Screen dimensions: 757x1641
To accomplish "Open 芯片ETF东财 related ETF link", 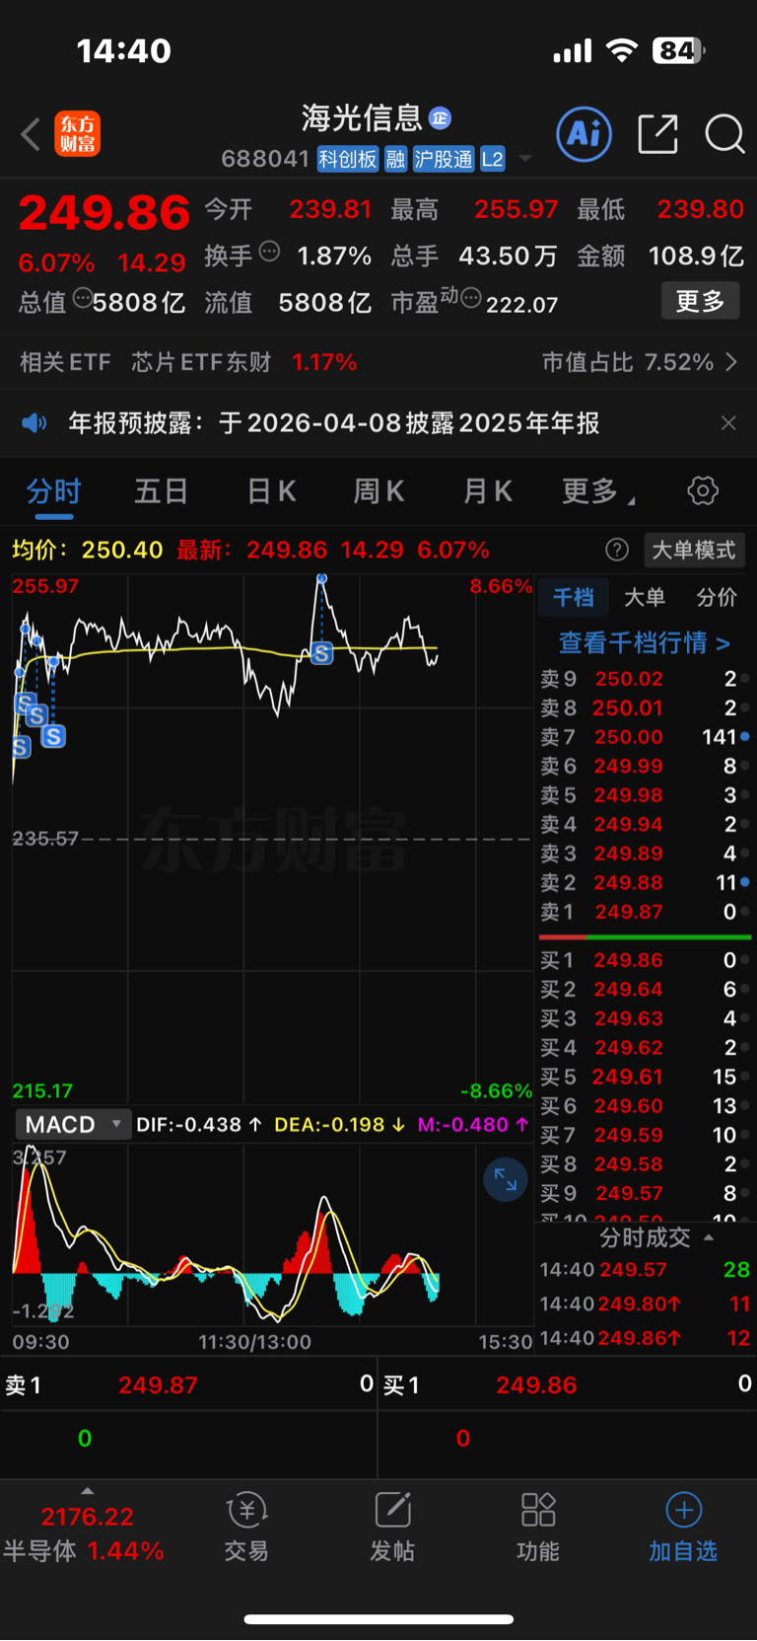I will [x=201, y=362].
